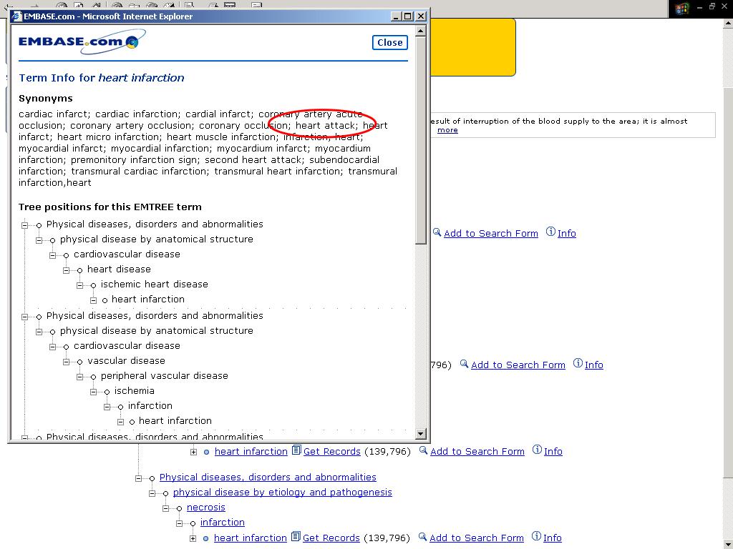The image size is (733, 549).
Task: Collapse 'infarction' node below necrosis in background
Action: 179,523
